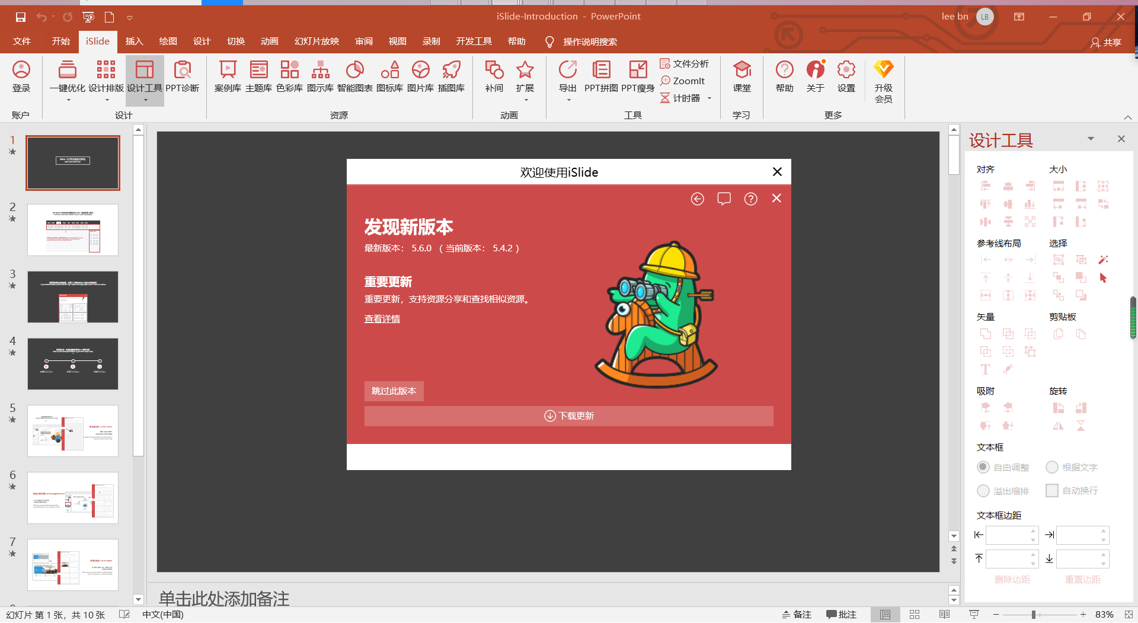Screen dimensions: 1138x623
Task: Open the 设计工具 pane options dropdown arrow
Action: 1091,139
